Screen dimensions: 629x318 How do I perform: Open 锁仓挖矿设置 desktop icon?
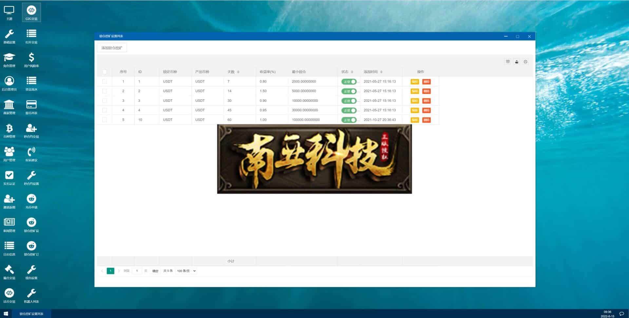[x=31, y=225]
